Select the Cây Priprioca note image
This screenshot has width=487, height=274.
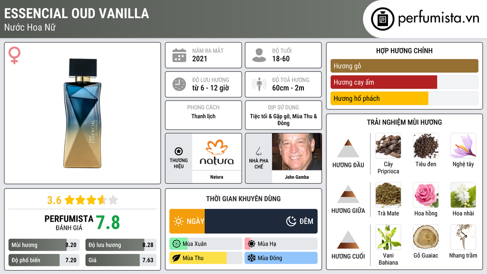click(388, 146)
